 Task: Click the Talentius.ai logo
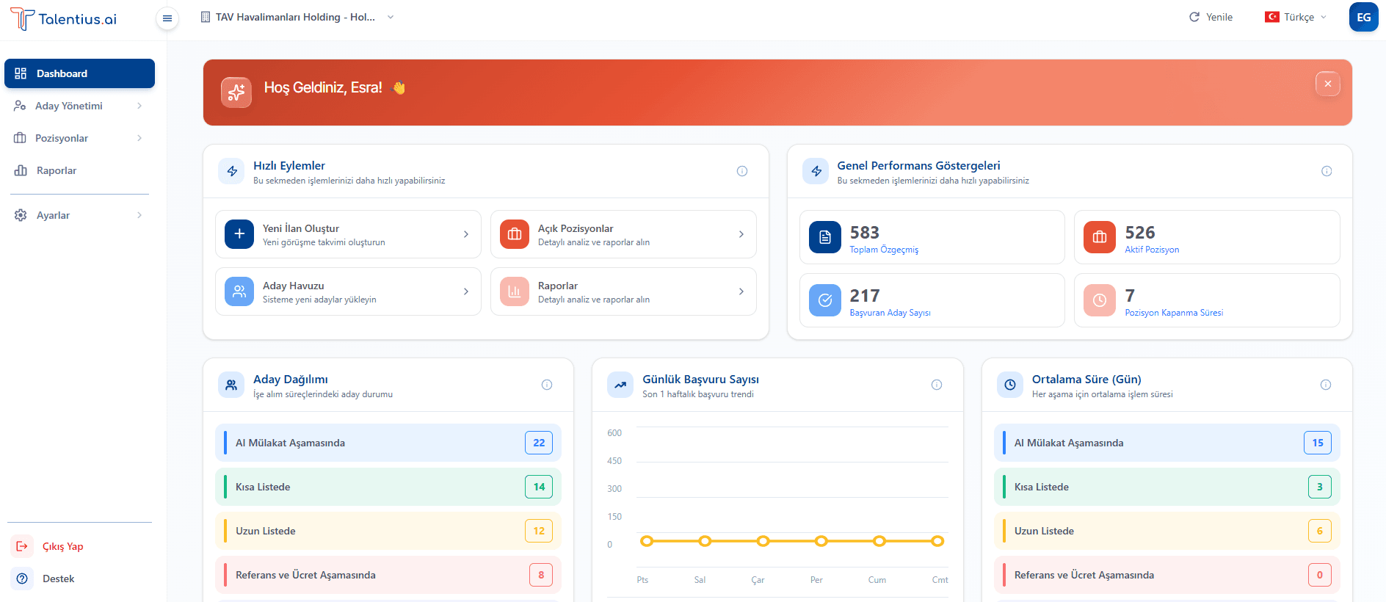(63, 19)
